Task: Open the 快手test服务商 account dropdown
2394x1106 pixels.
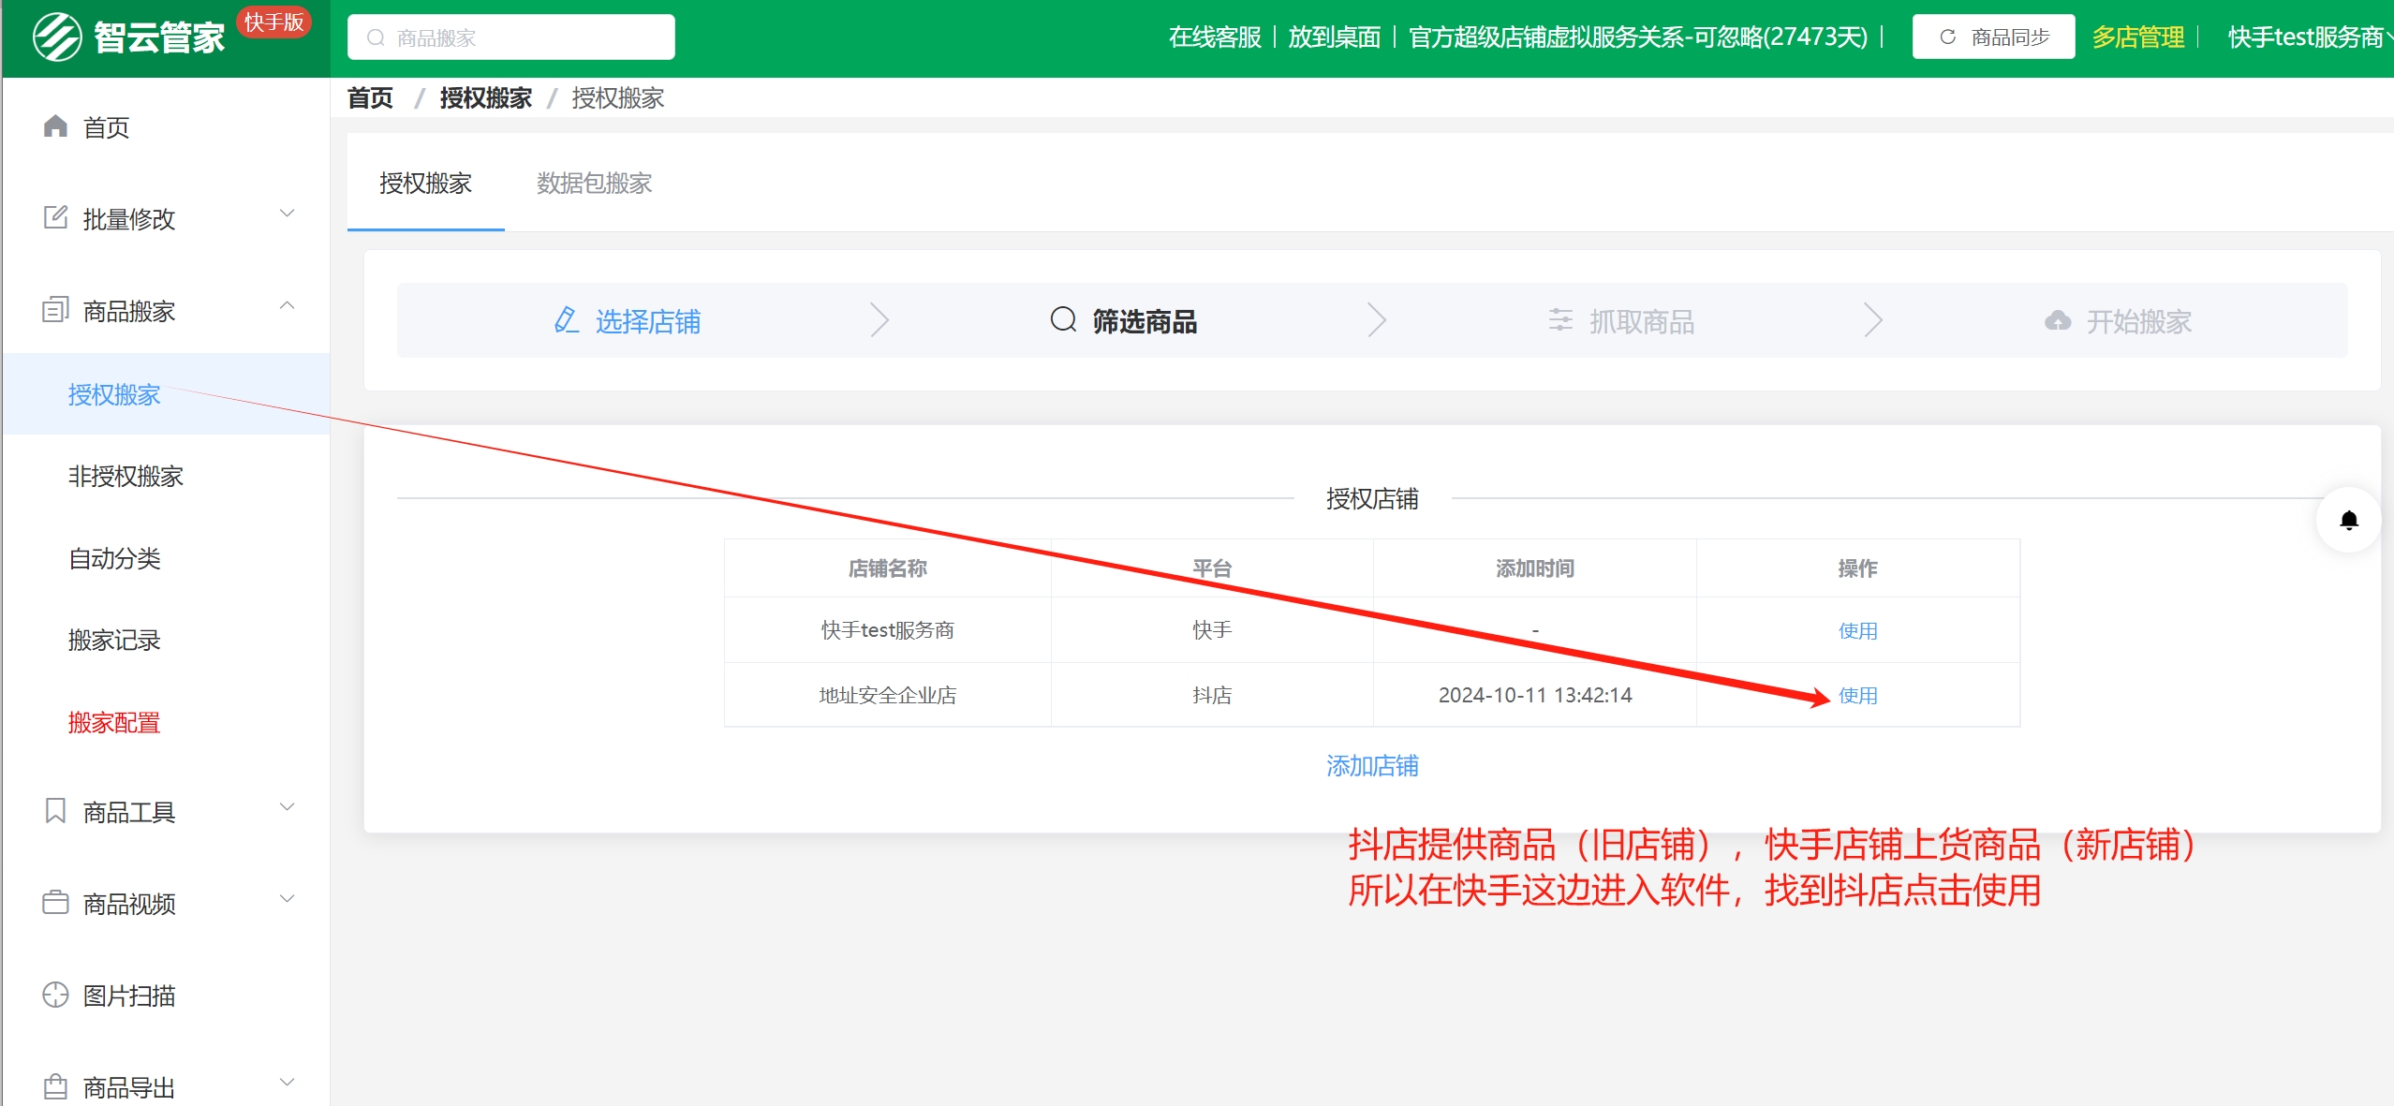Action: (2310, 37)
